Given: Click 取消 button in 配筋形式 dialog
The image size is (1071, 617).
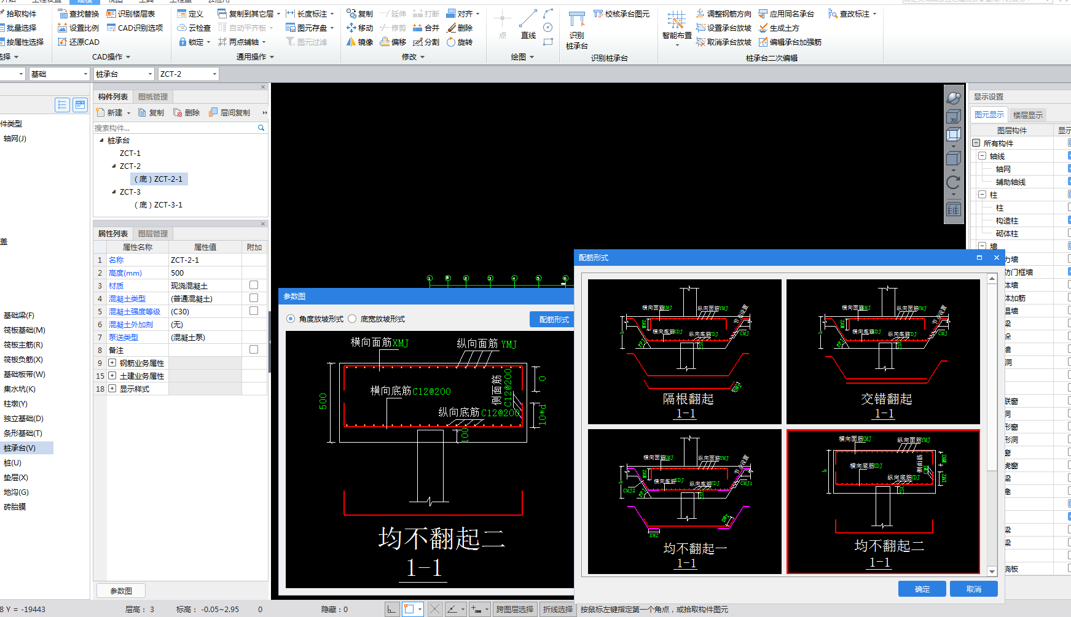Looking at the screenshot, I should click(973, 589).
